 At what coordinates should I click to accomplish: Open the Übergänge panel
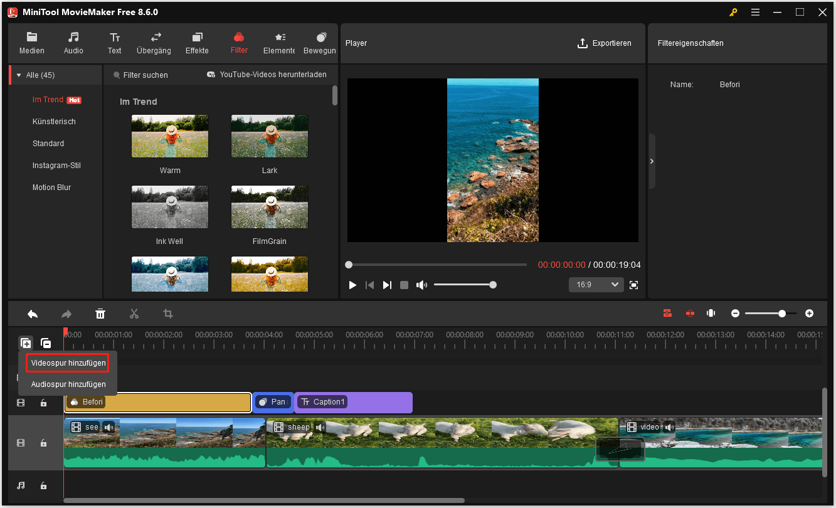154,43
